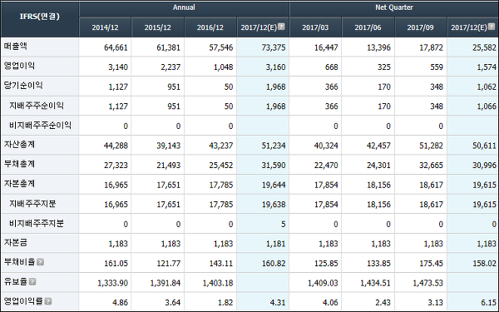Click the 668 quarterly operating profit

point(331,67)
